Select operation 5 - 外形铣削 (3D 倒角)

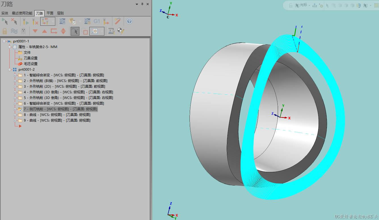68,98
